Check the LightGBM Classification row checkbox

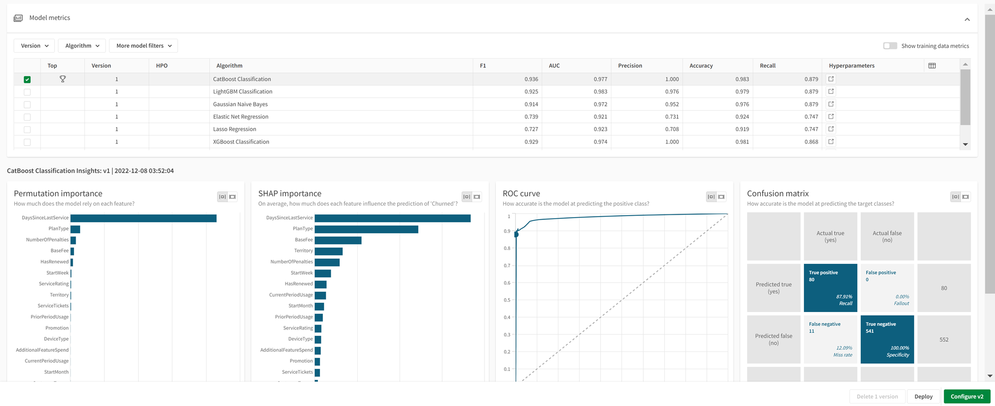click(27, 92)
